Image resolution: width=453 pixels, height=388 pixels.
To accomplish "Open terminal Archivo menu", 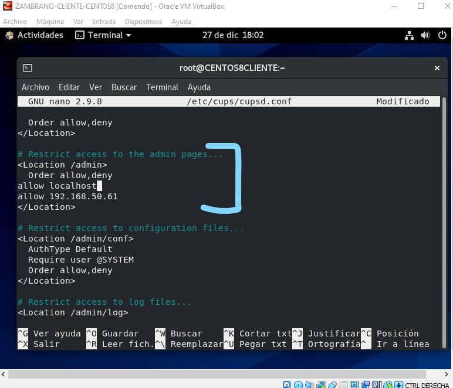I will pos(36,87).
